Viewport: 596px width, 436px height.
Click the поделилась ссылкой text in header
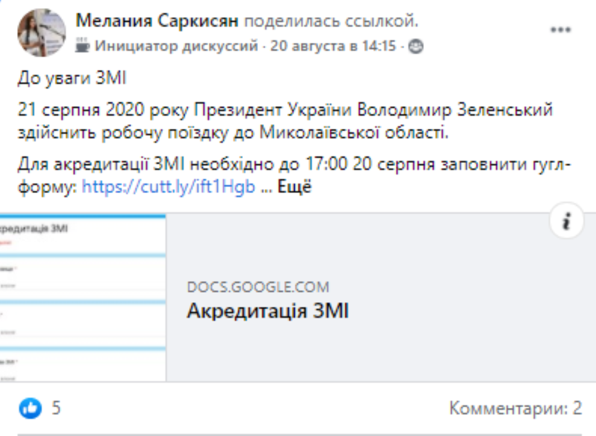[331, 21]
